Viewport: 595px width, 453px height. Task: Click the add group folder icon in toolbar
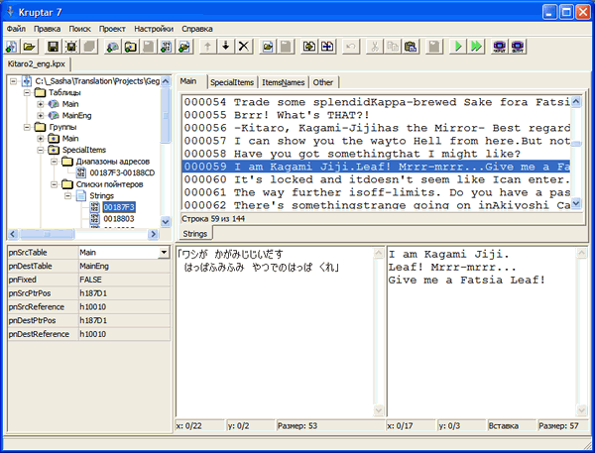[131, 47]
